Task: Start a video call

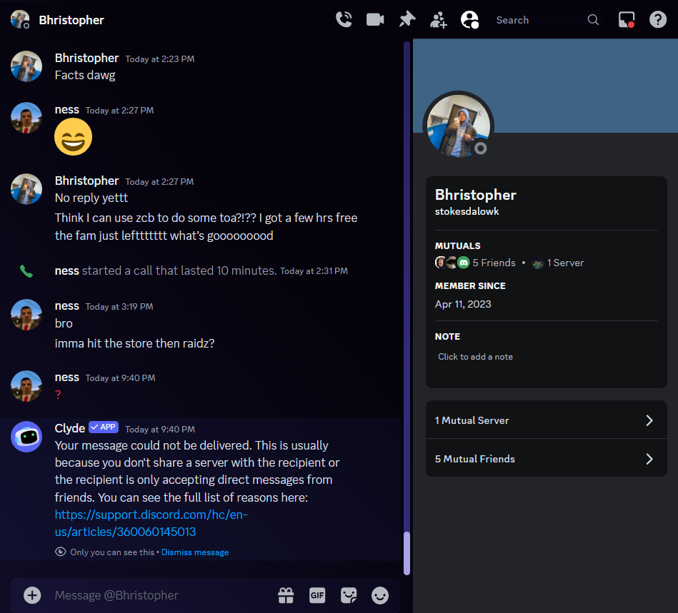Action: tap(375, 20)
